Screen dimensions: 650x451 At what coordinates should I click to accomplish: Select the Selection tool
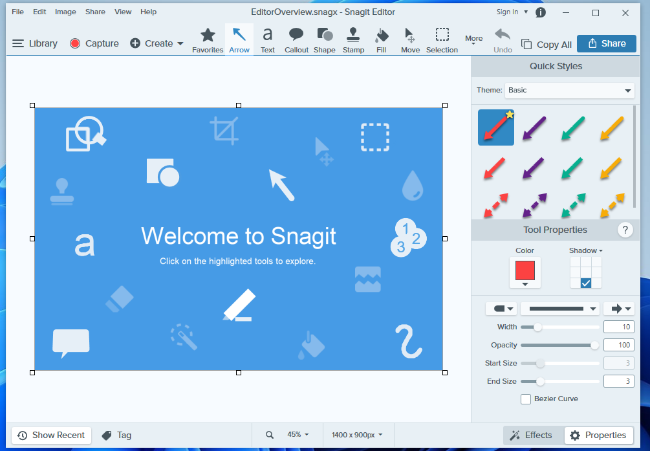(x=442, y=40)
